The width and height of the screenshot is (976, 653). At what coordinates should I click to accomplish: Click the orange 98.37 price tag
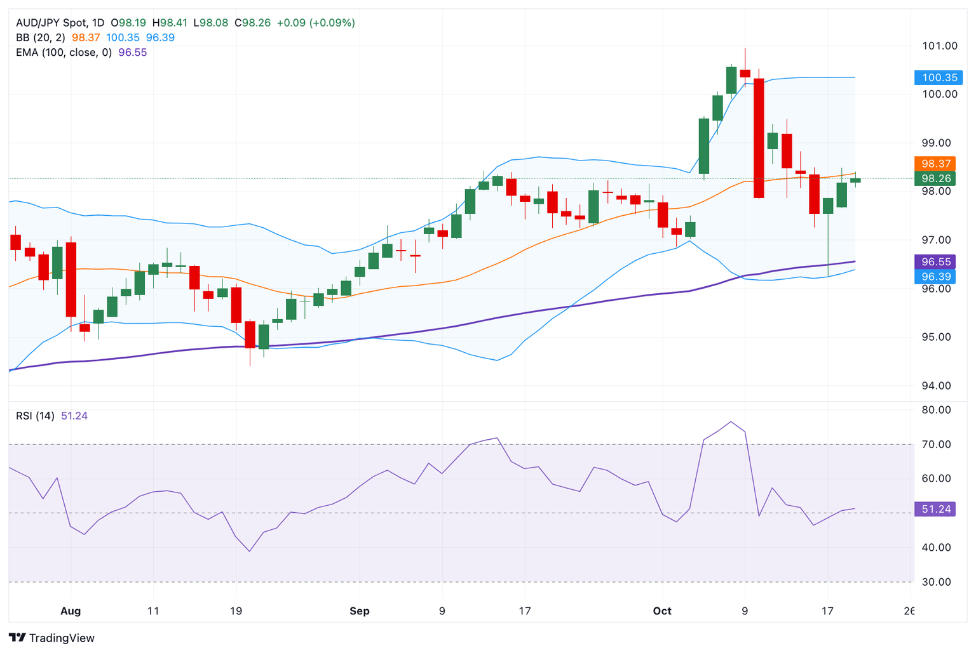[x=935, y=164]
